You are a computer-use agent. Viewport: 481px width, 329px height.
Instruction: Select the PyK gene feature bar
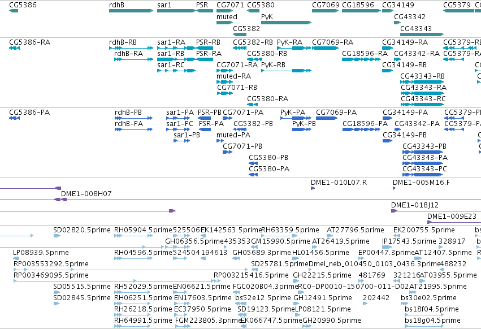point(286,23)
